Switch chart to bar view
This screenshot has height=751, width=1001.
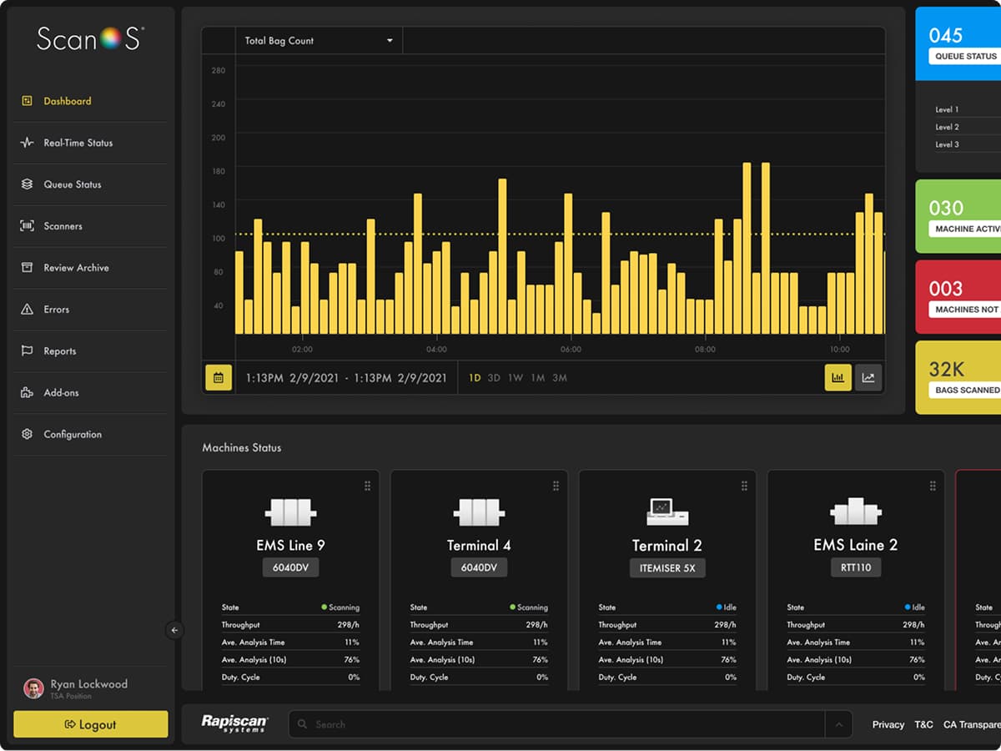coord(838,377)
